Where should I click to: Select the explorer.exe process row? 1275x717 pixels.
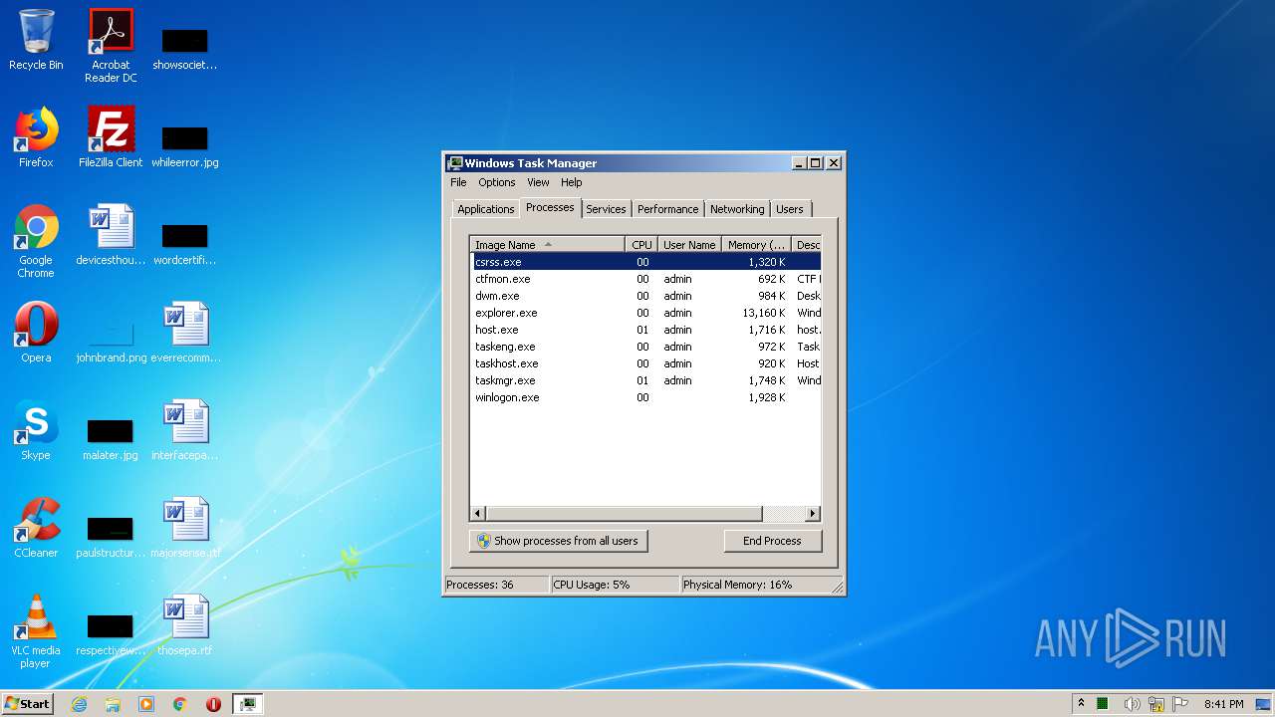click(x=645, y=313)
